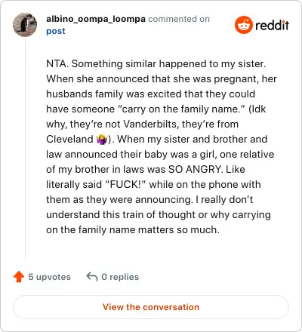Open the commenter's round avatar image
This screenshot has height=332, width=302.
coord(25,25)
